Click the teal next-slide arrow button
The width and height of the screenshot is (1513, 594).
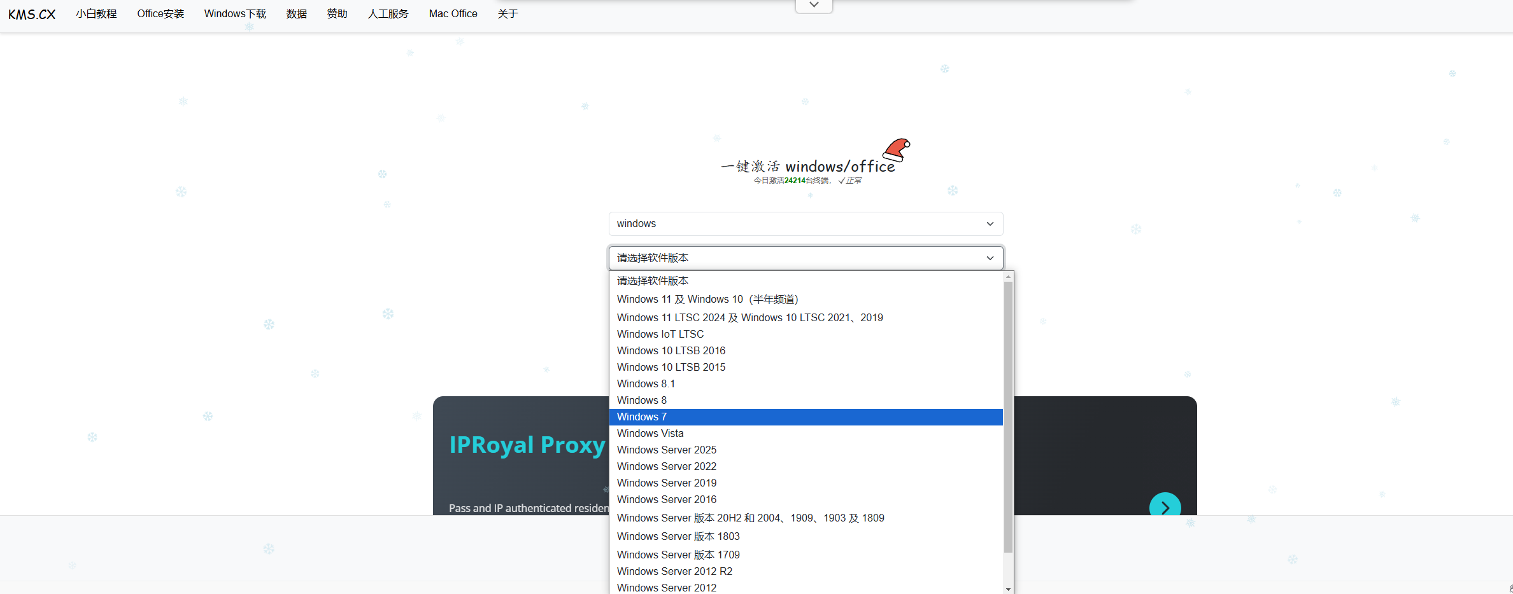point(1165,507)
